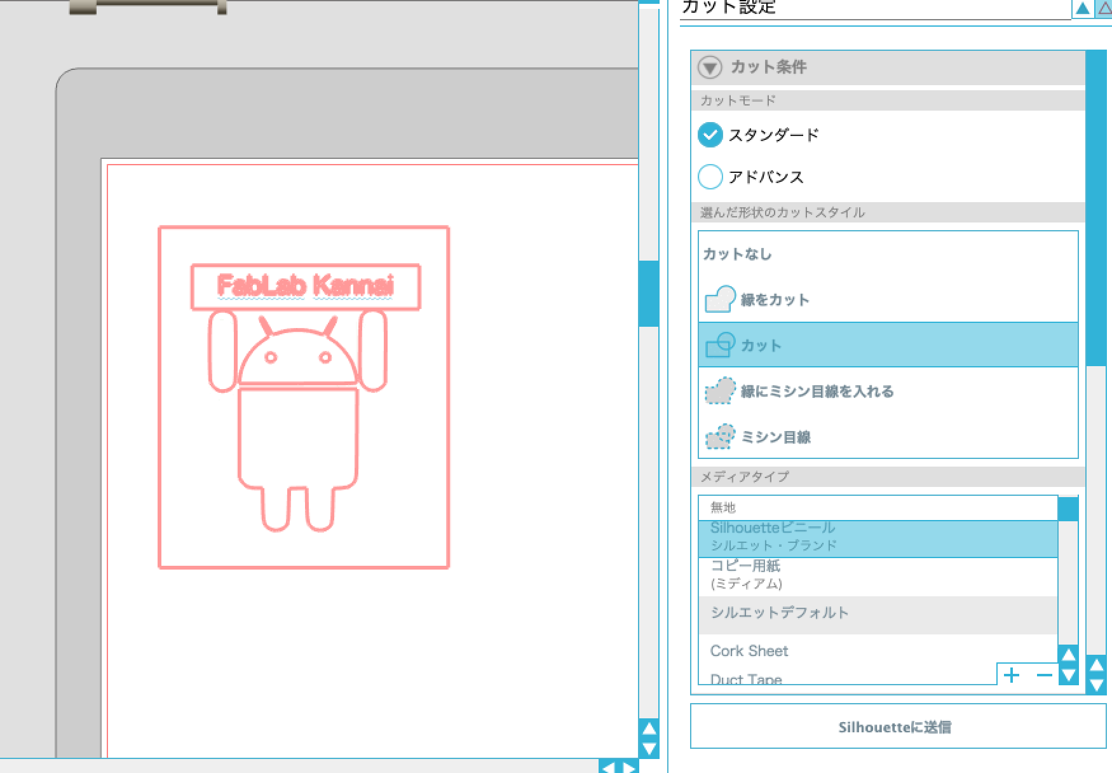Click the media list scroll-up arrow
The image size is (1112, 773).
(x=1068, y=655)
